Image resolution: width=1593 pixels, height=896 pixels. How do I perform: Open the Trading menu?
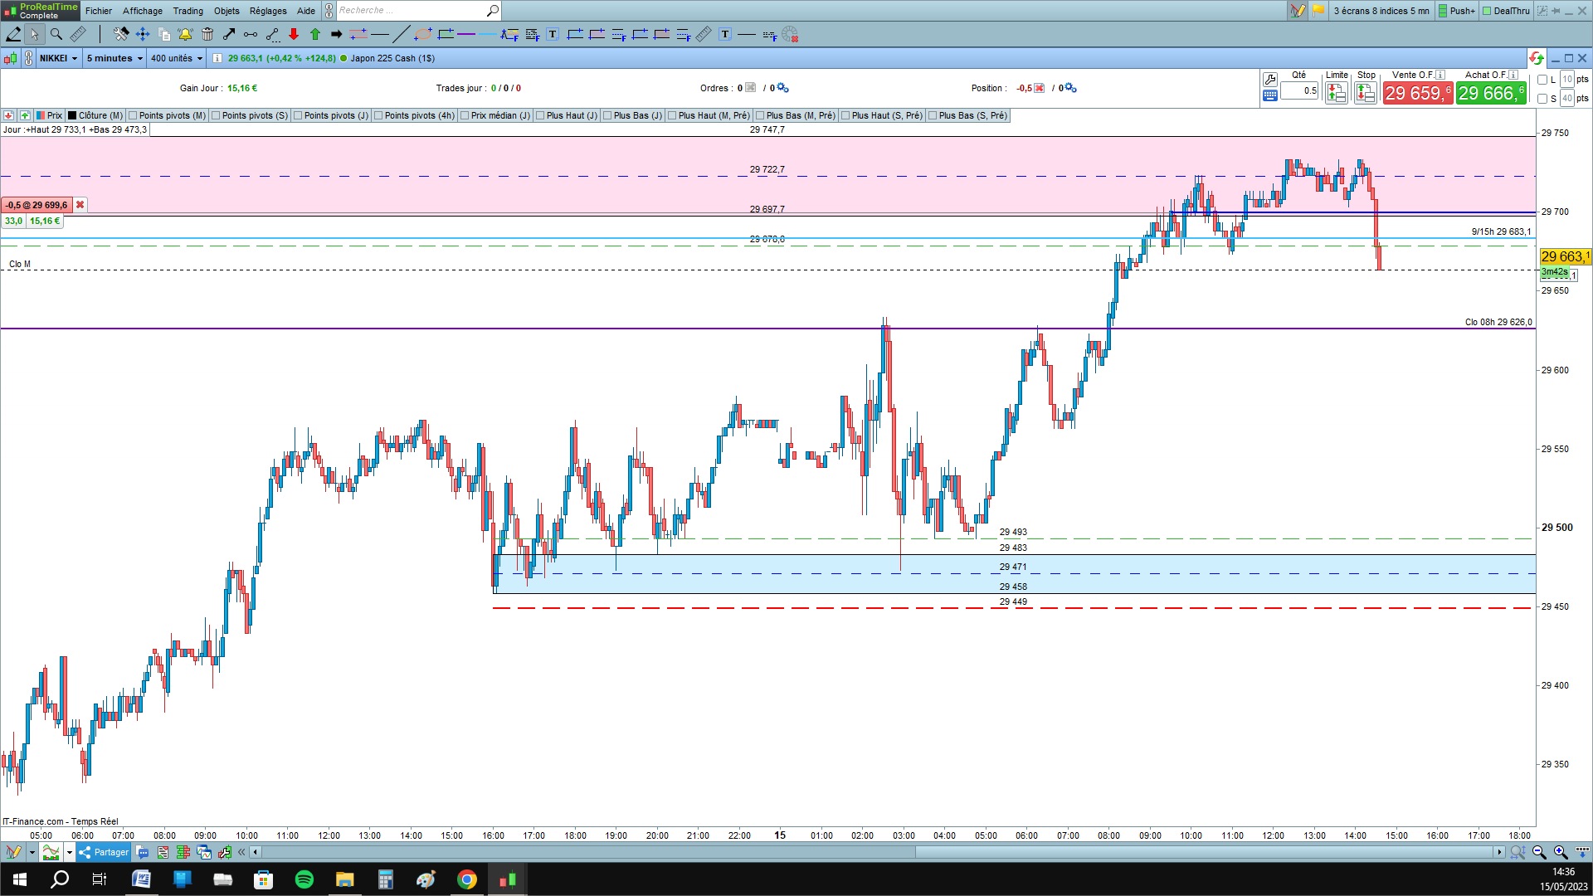point(188,11)
